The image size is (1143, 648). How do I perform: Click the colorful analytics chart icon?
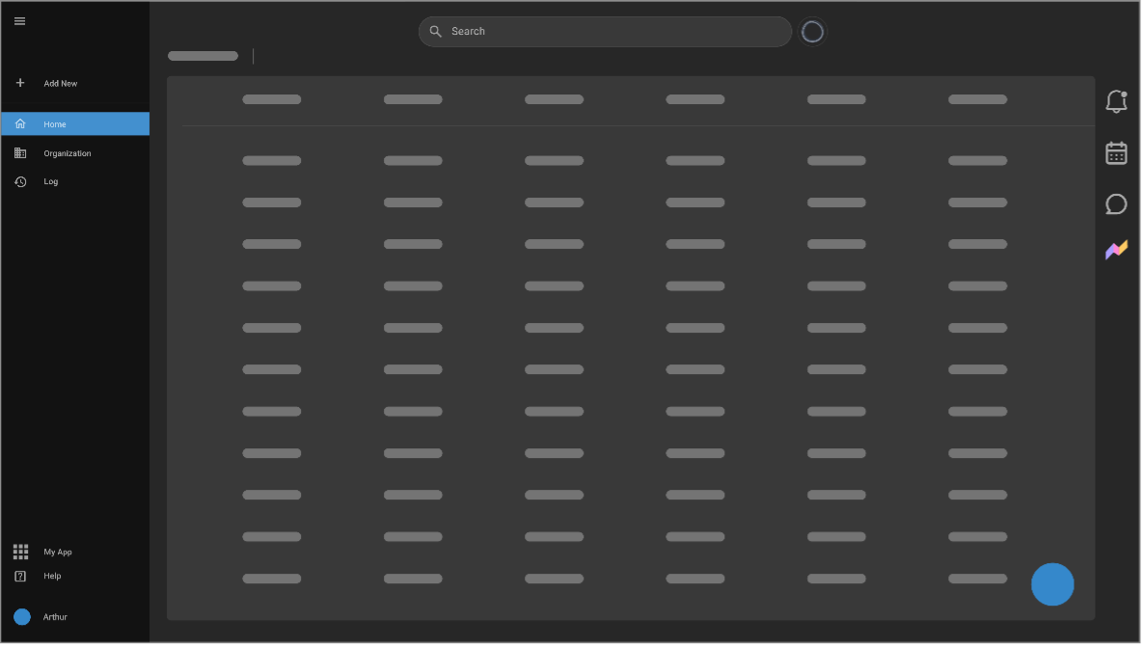(x=1116, y=251)
